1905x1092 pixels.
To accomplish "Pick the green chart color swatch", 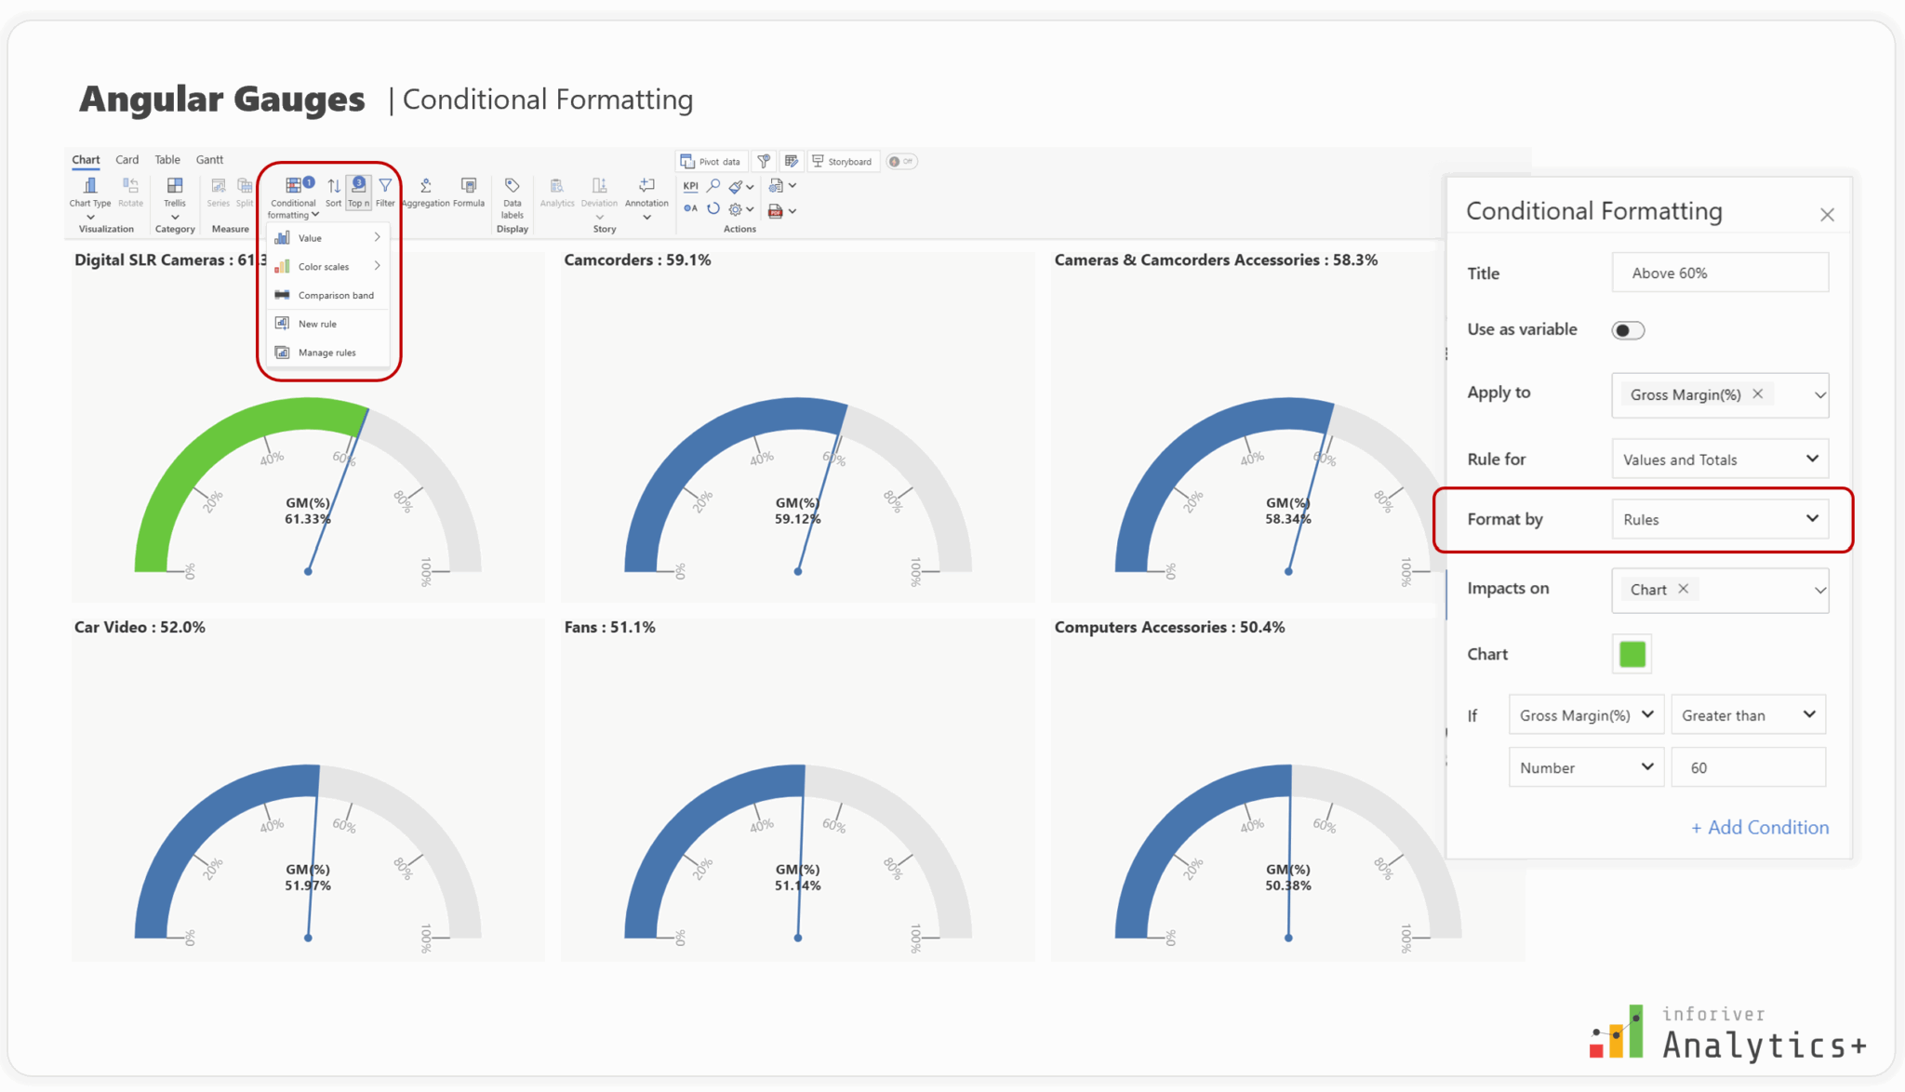I will 1632,654.
